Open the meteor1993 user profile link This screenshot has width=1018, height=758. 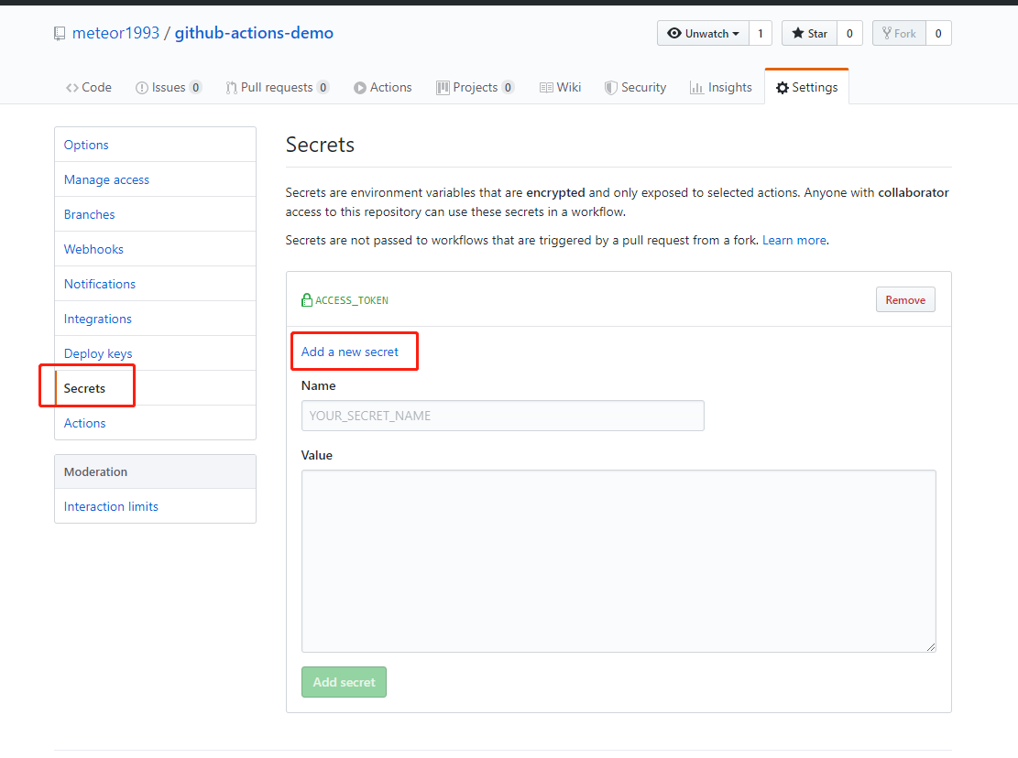coord(115,33)
